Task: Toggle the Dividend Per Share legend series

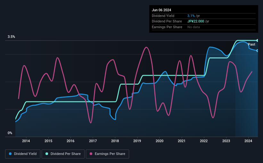Action: pyautogui.click(x=63, y=154)
